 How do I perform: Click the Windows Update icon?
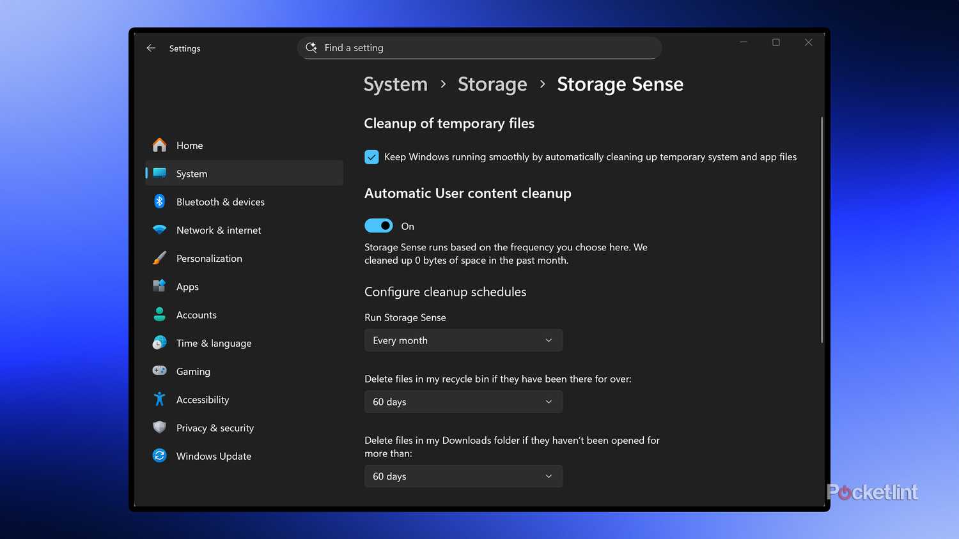[159, 455]
